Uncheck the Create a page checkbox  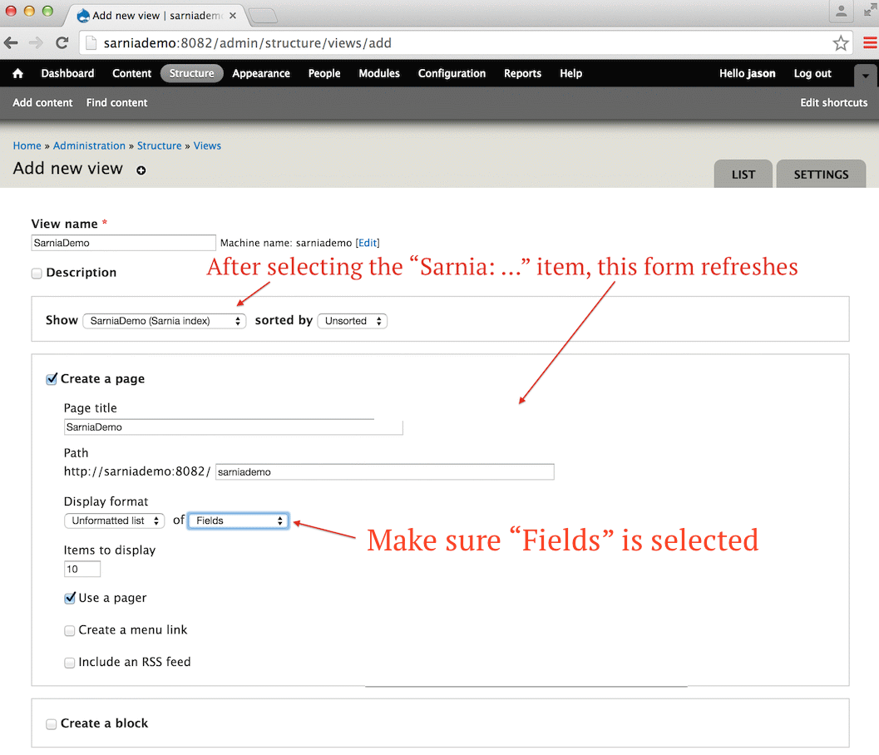pyautogui.click(x=52, y=379)
